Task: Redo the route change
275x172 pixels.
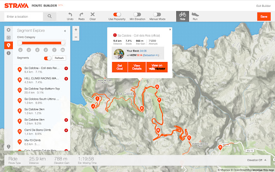Action: (81, 16)
